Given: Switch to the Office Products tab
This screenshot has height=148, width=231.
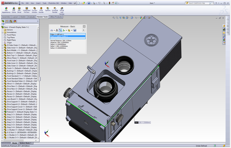Looking at the screenshot, I should coord(56,17).
